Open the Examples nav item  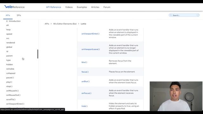point(82,7)
